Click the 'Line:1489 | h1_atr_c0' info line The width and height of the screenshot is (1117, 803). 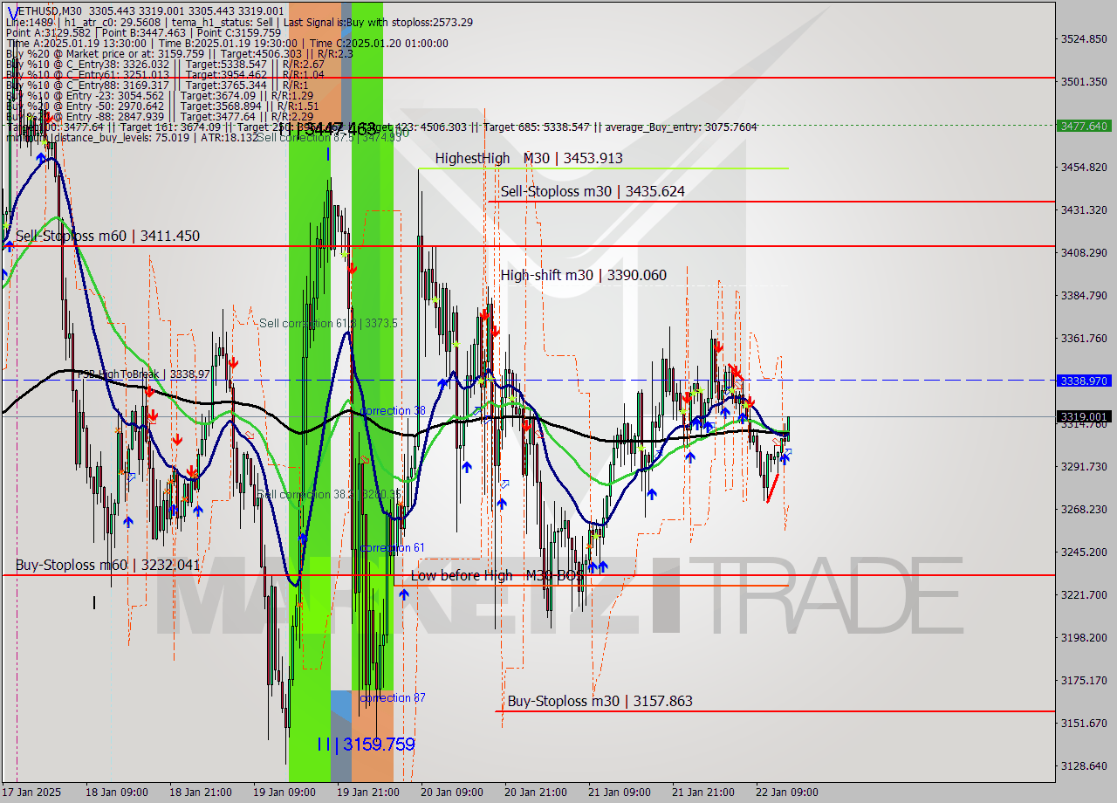pyautogui.click(x=240, y=22)
